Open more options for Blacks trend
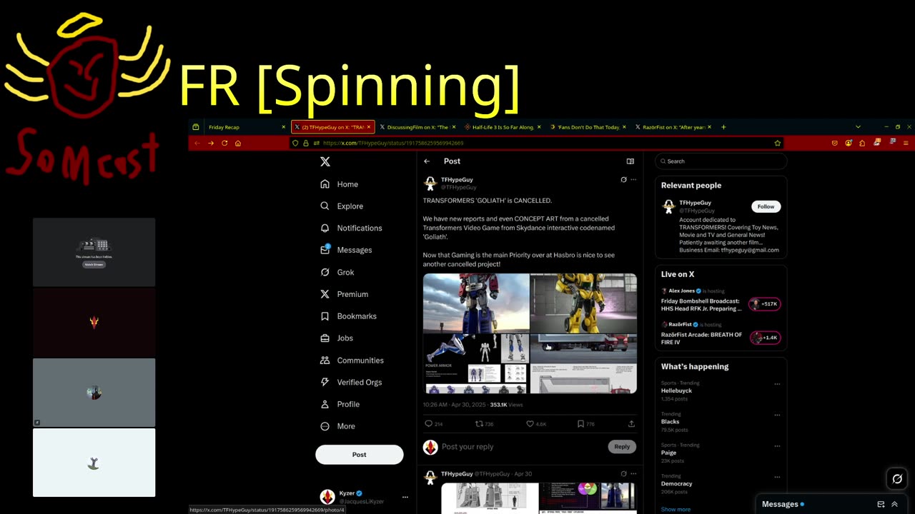915x514 pixels. (x=777, y=415)
